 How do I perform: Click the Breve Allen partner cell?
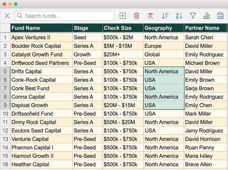[205, 164]
